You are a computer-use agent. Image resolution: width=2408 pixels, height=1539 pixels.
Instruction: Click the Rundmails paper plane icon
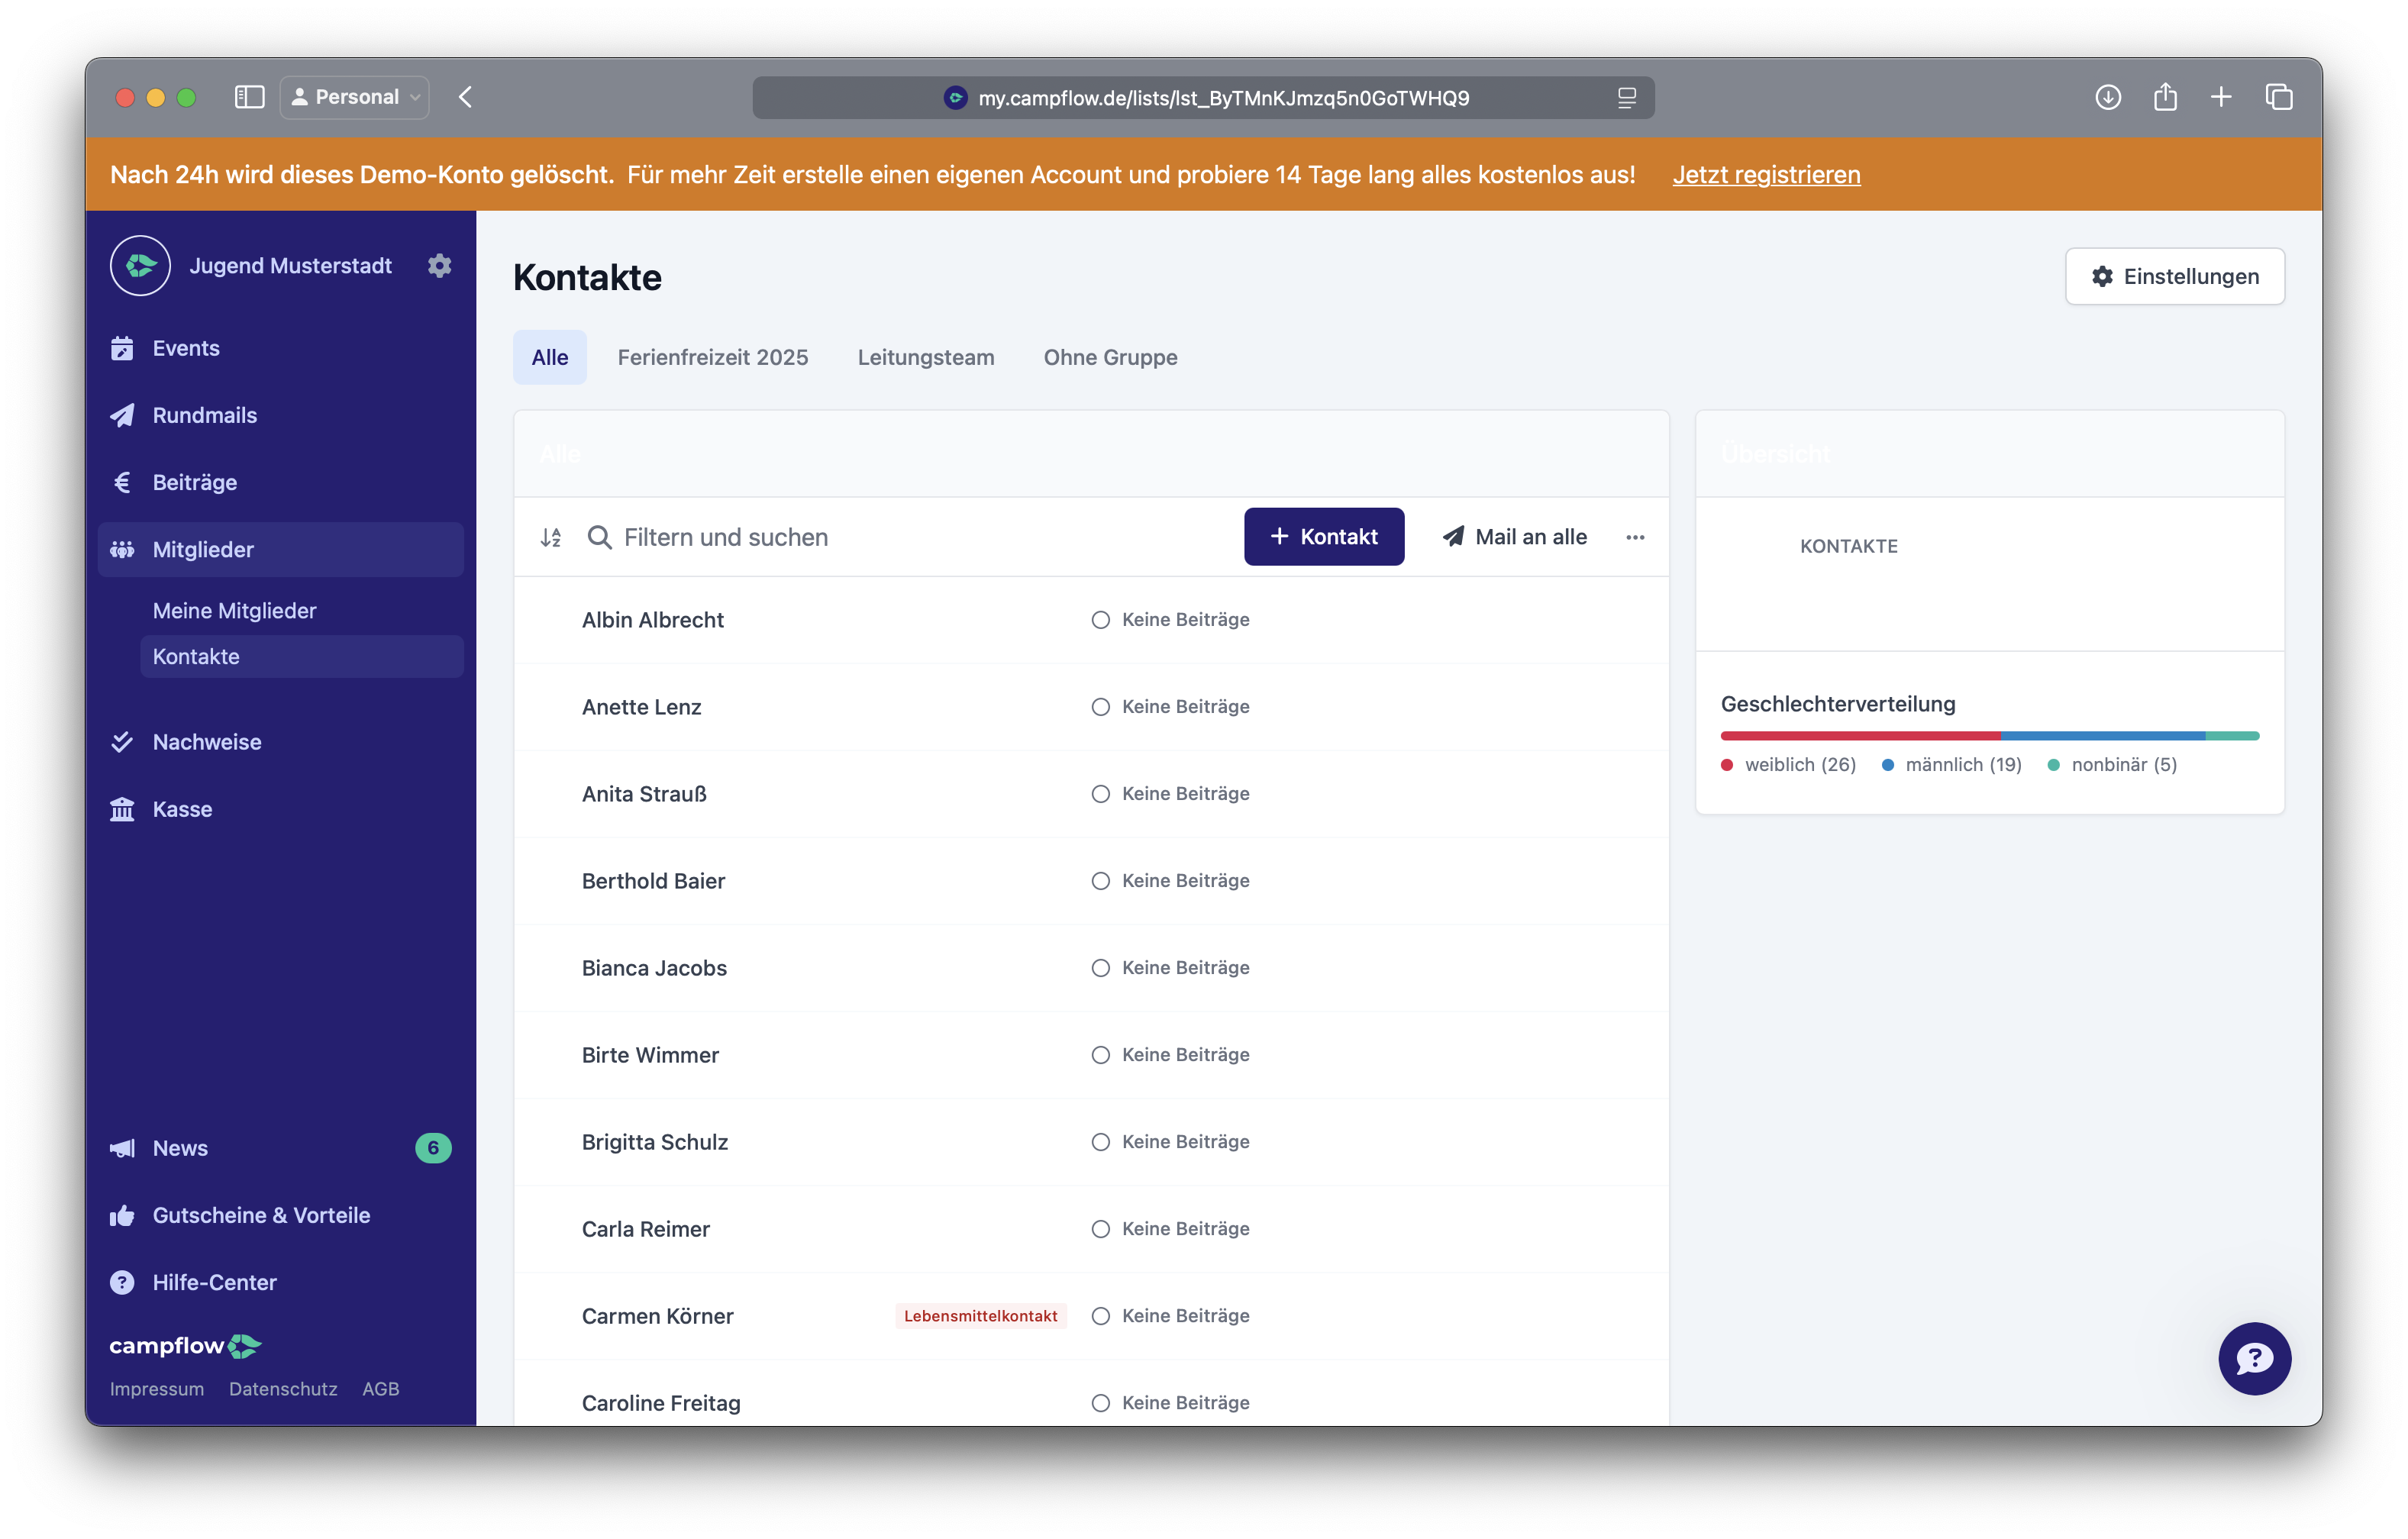pos(122,415)
